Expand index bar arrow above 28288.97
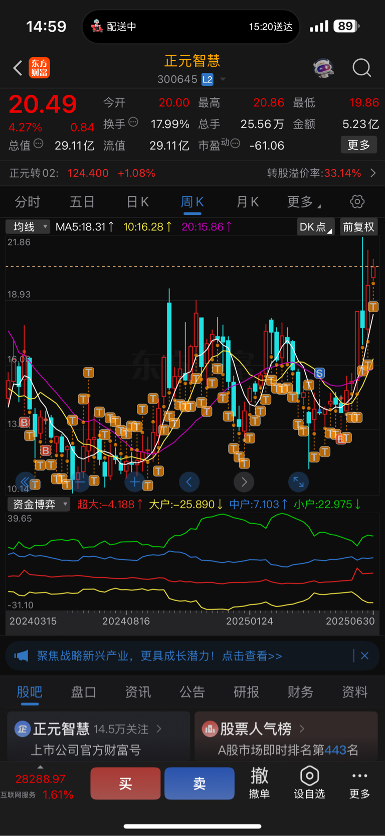385x836 pixels. (x=40, y=767)
